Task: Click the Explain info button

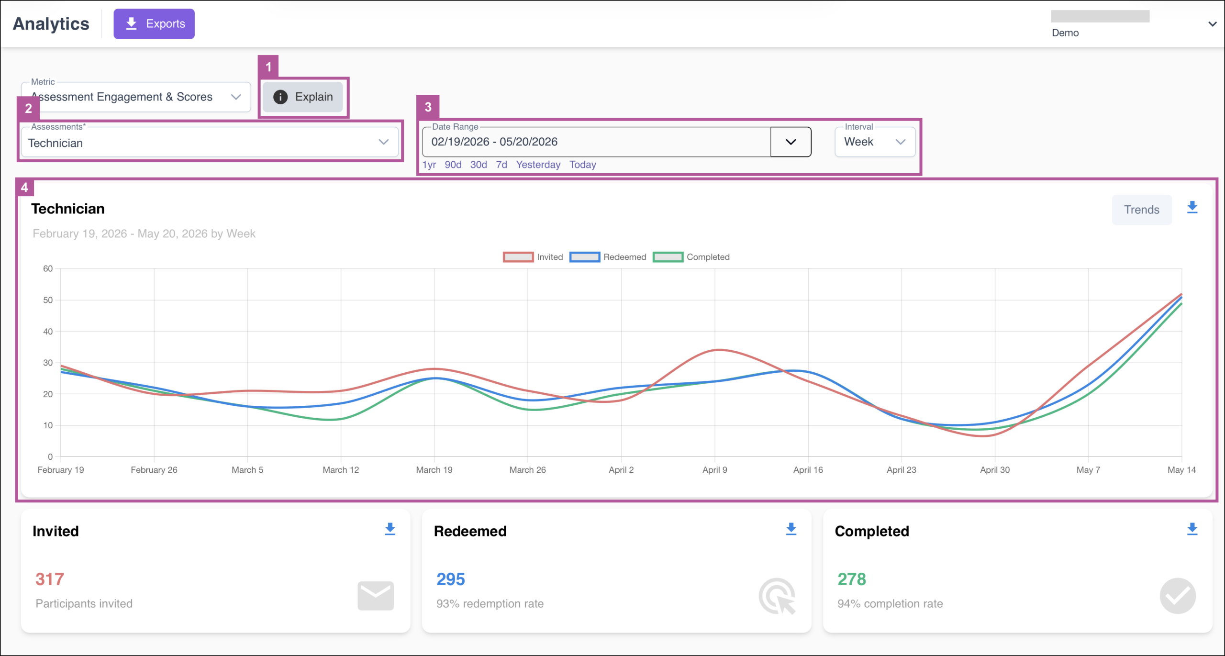Action: click(303, 97)
